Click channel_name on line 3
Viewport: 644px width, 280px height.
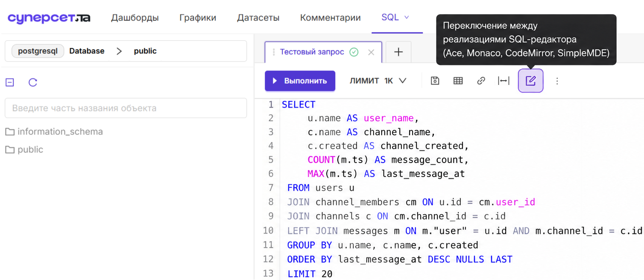click(x=397, y=132)
